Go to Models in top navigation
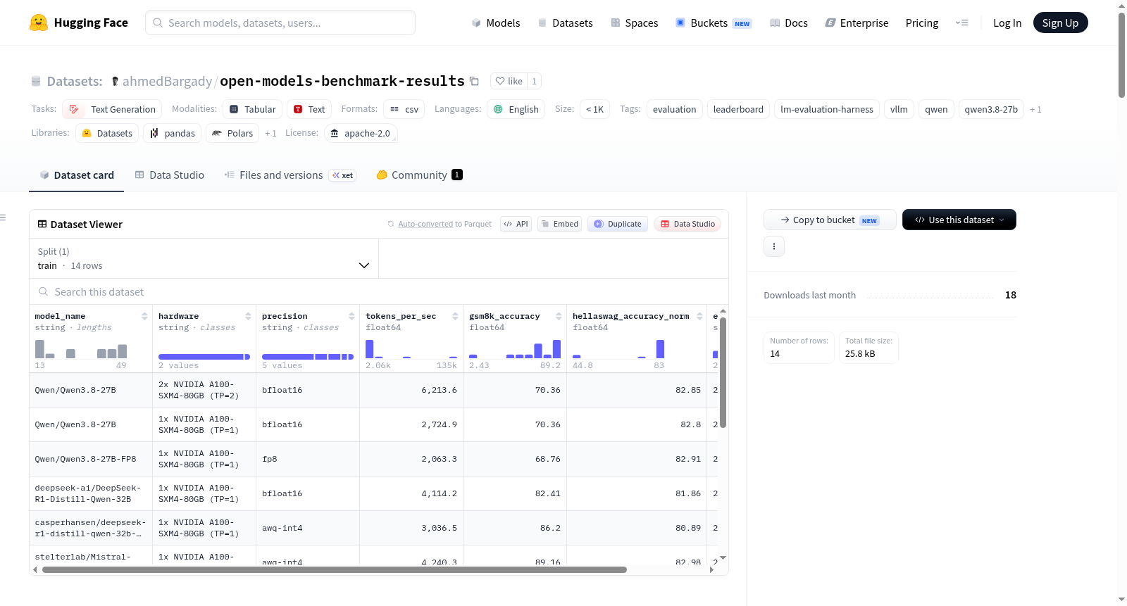 496,23
